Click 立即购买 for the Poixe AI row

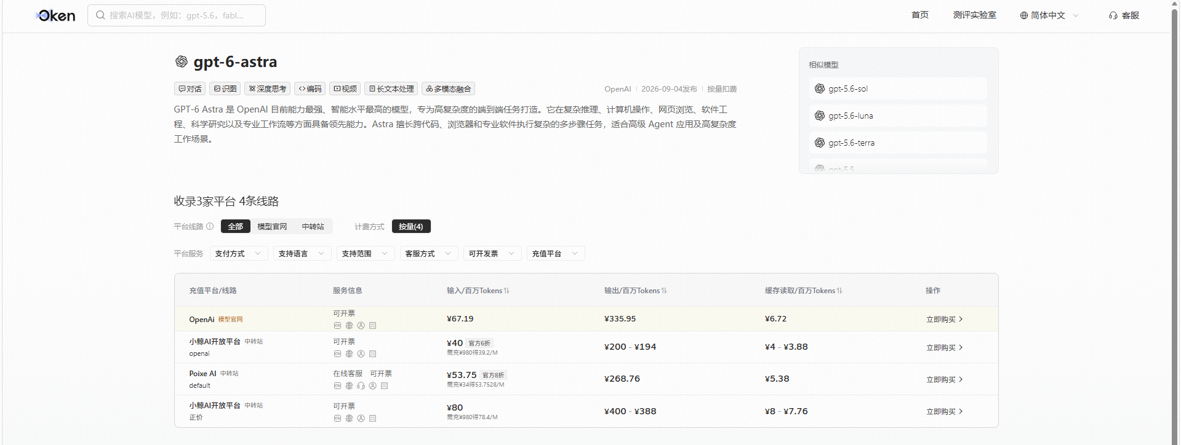pyautogui.click(x=945, y=379)
